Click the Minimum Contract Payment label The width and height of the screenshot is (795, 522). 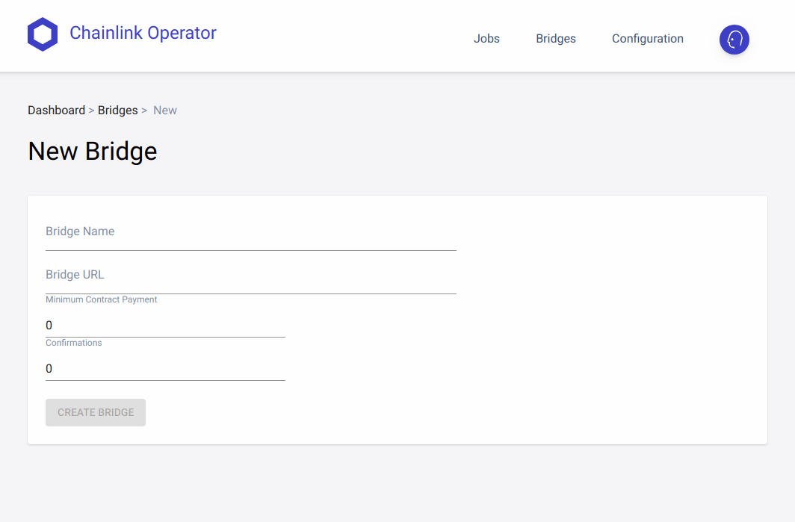(102, 299)
